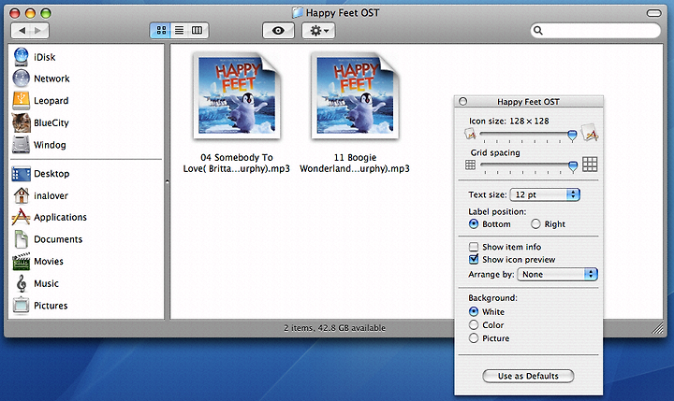Click the '2 items, 42.8 GB available' status text
This screenshot has width=674, height=401.
[334, 328]
